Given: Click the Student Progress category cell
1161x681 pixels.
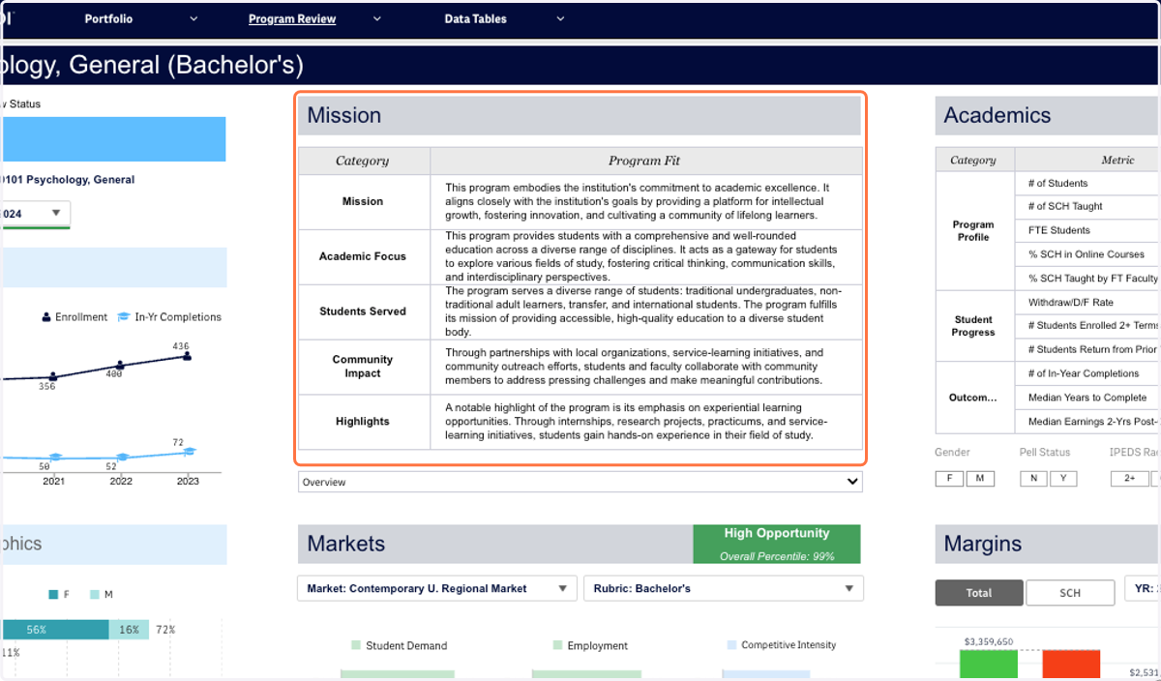Looking at the screenshot, I should [x=973, y=326].
